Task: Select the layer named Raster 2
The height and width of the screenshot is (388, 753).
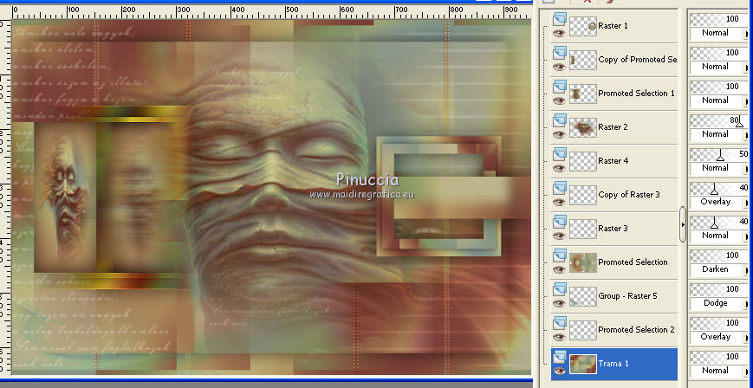Action: (x=613, y=127)
